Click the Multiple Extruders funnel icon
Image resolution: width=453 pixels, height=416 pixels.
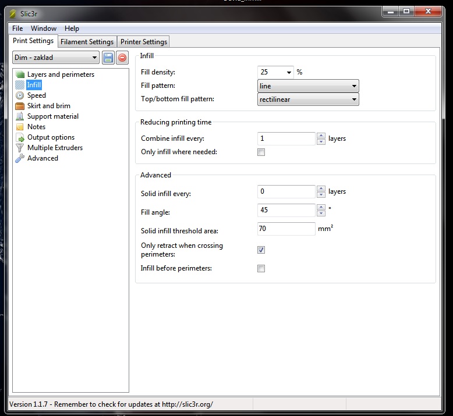pos(20,148)
